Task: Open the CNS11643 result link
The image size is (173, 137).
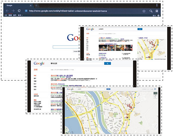Action: pos(56,101)
